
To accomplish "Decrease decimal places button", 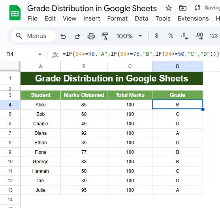I will 184,36.
